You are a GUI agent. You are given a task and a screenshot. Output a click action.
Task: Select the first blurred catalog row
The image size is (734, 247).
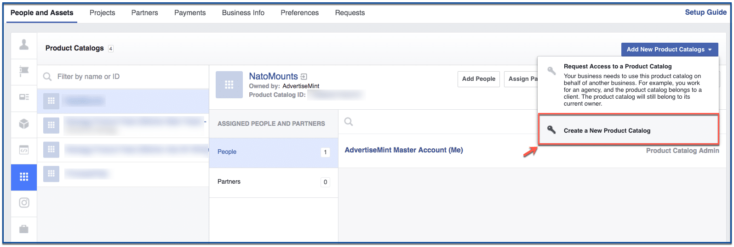pos(123,101)
